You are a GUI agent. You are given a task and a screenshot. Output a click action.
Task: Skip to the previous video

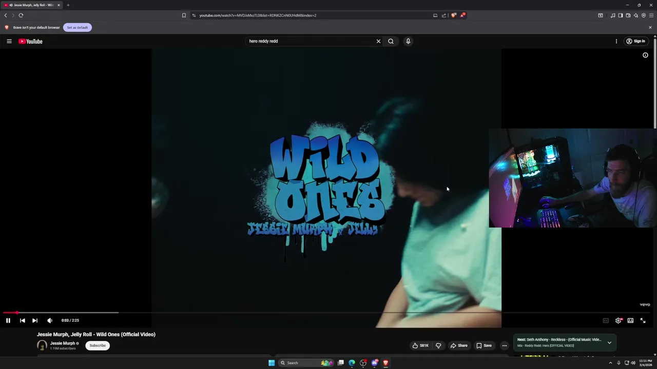pyautogui.click(x=23, y=320)
